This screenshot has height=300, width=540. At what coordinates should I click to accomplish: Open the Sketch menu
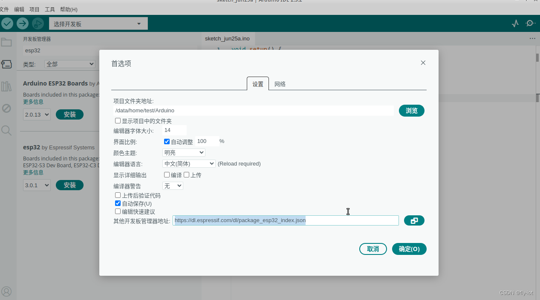coord(35,9)
